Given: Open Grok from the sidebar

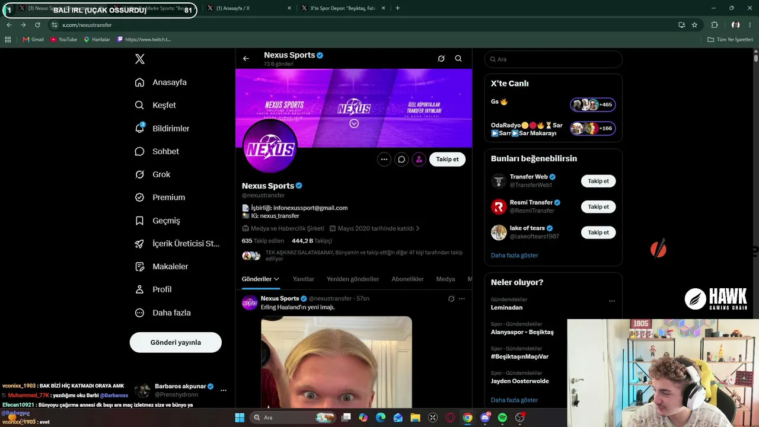Looking at the screenshot, I should click(152, 174).
